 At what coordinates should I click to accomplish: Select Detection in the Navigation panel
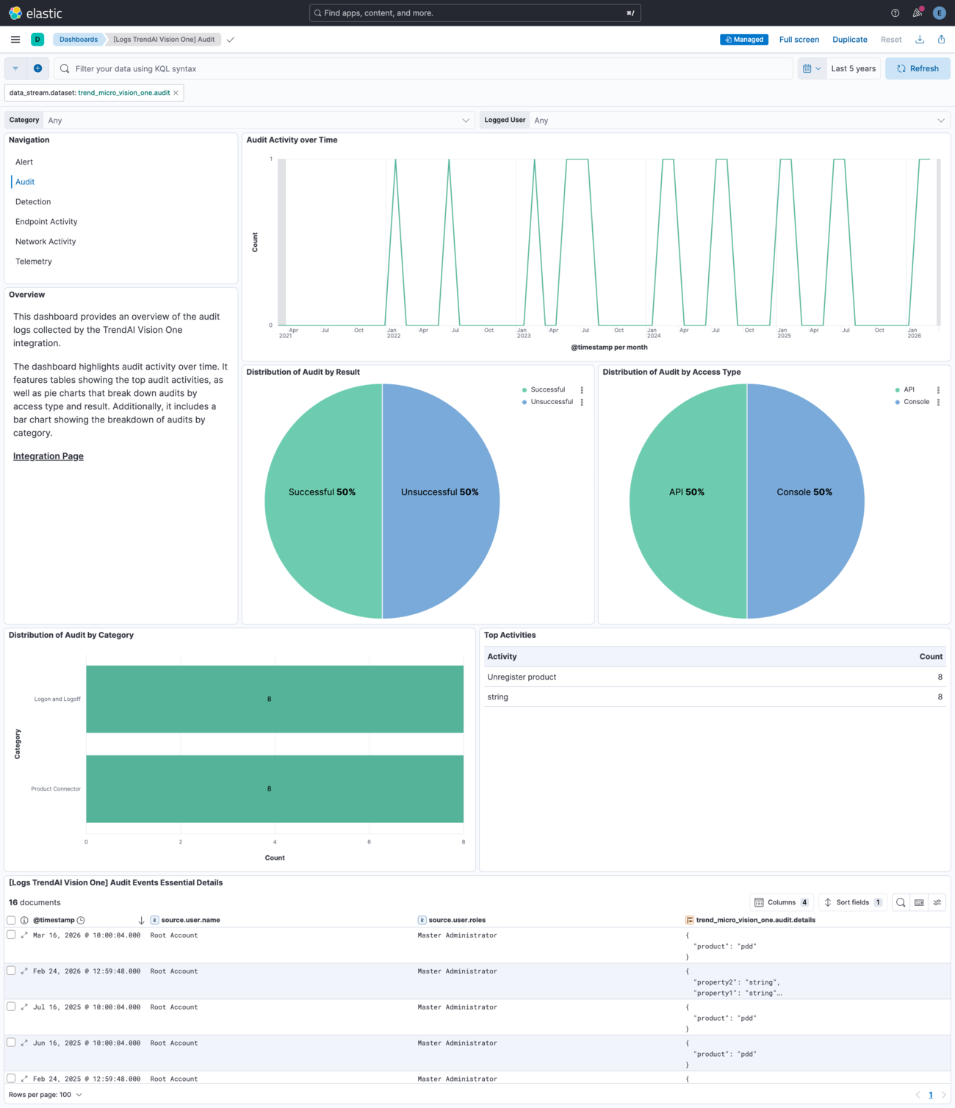[33, 201]
